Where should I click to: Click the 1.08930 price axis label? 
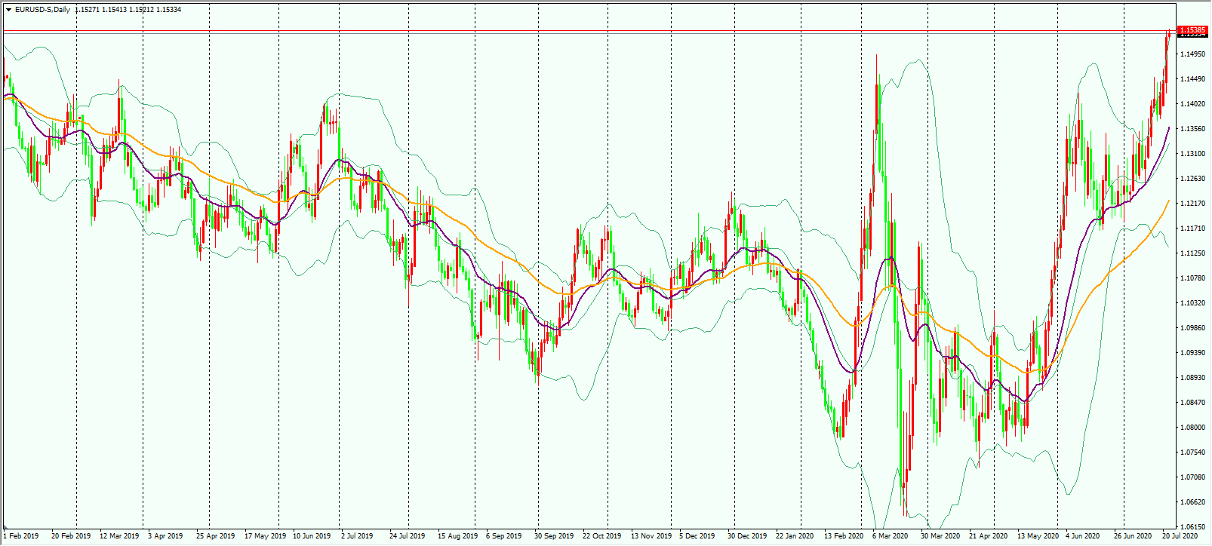click(x=1192, y=378)
